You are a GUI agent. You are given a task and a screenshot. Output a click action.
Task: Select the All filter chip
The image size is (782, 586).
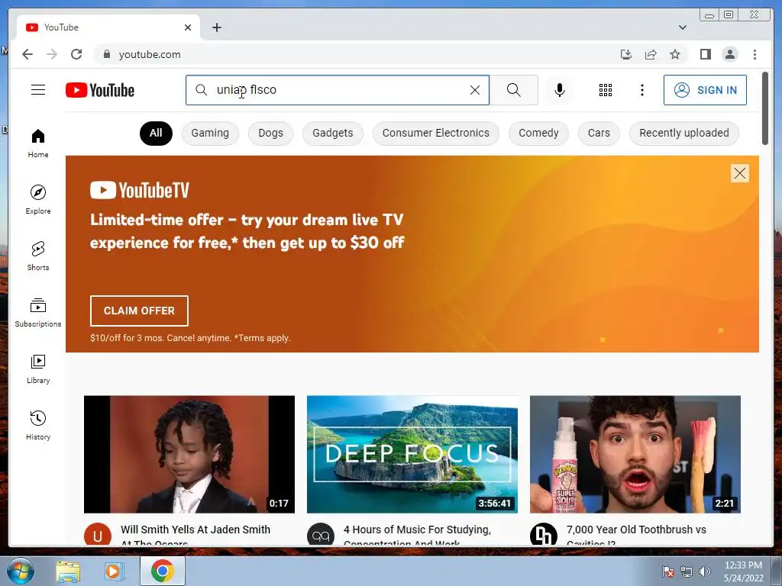click(156, 133)
